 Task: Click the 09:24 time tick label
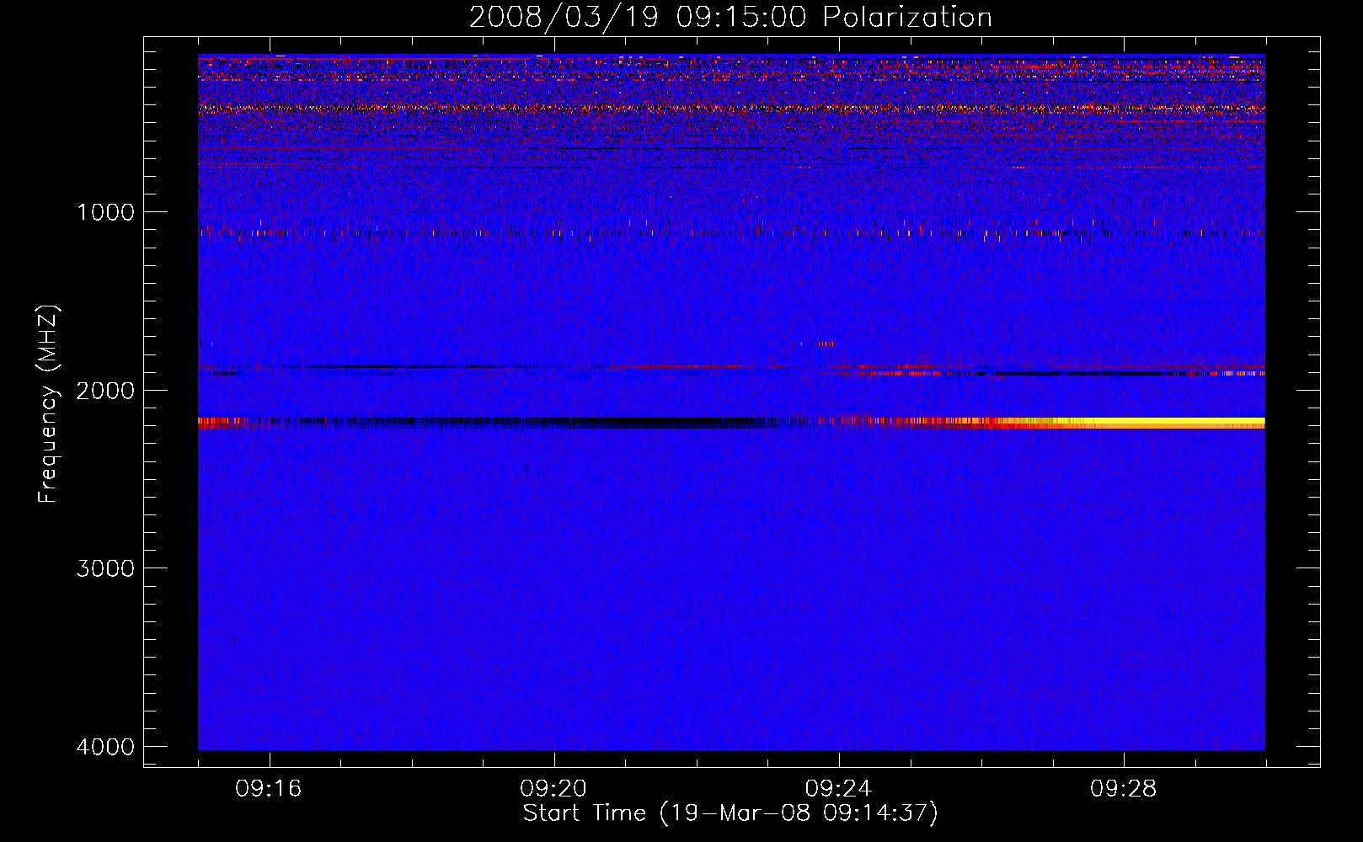click(838, 789)
